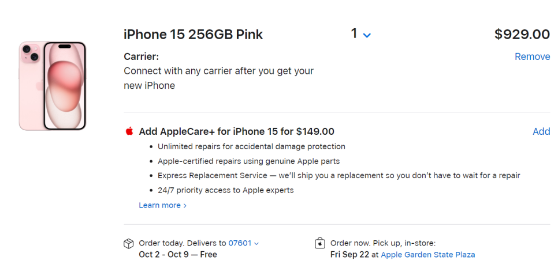Select the quantity value 1
Screen dimensions: 558x272
(x=354, y=34)
